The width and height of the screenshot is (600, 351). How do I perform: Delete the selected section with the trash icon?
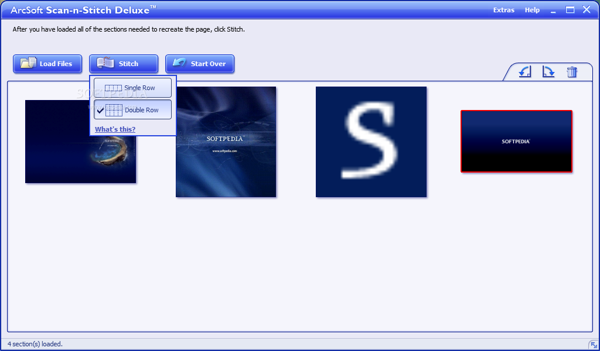[x=572, y=72]
